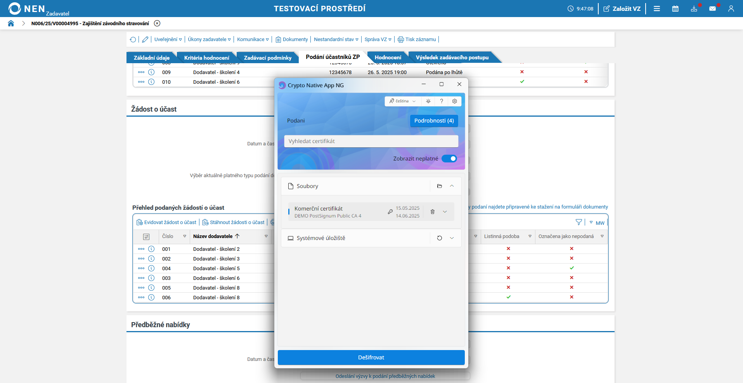Click the Dešifrovat button

click(x=371, y=357)
